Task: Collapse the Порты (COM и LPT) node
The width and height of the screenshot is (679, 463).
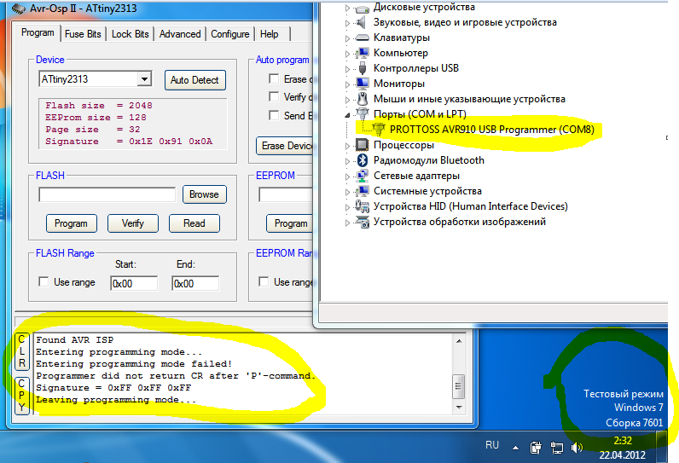Action: coord(347,114)
